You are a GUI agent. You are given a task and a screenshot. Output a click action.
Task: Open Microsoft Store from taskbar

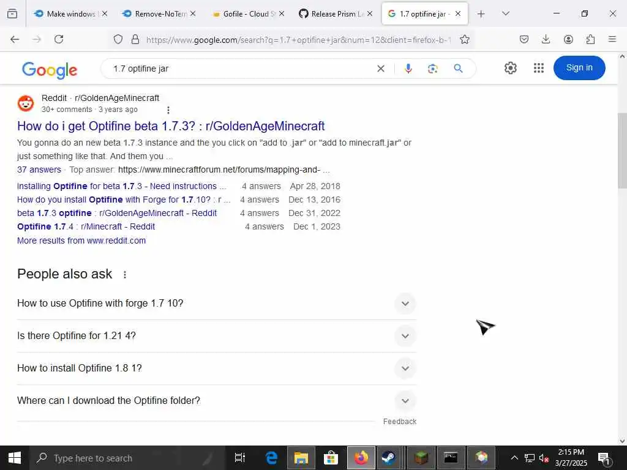[x=331, y=458]
